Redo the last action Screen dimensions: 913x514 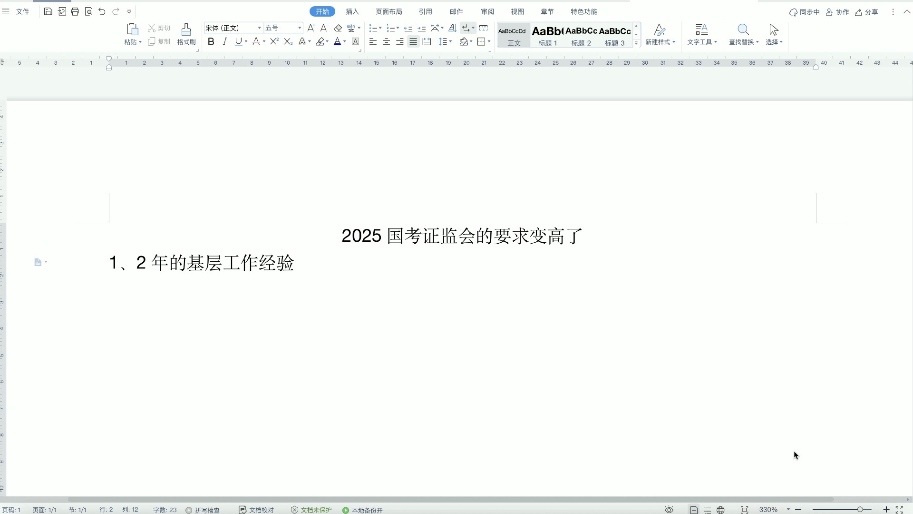(116, 11)
